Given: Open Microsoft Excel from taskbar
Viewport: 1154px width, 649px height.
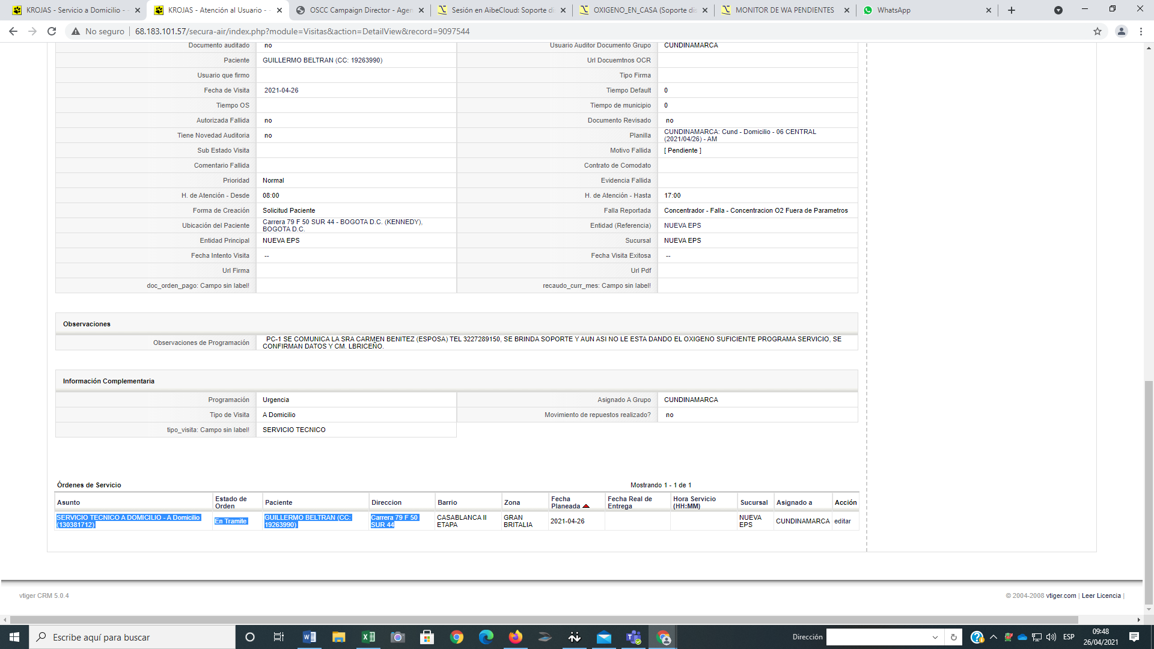Looking at the screenshot, I should 368,637.
